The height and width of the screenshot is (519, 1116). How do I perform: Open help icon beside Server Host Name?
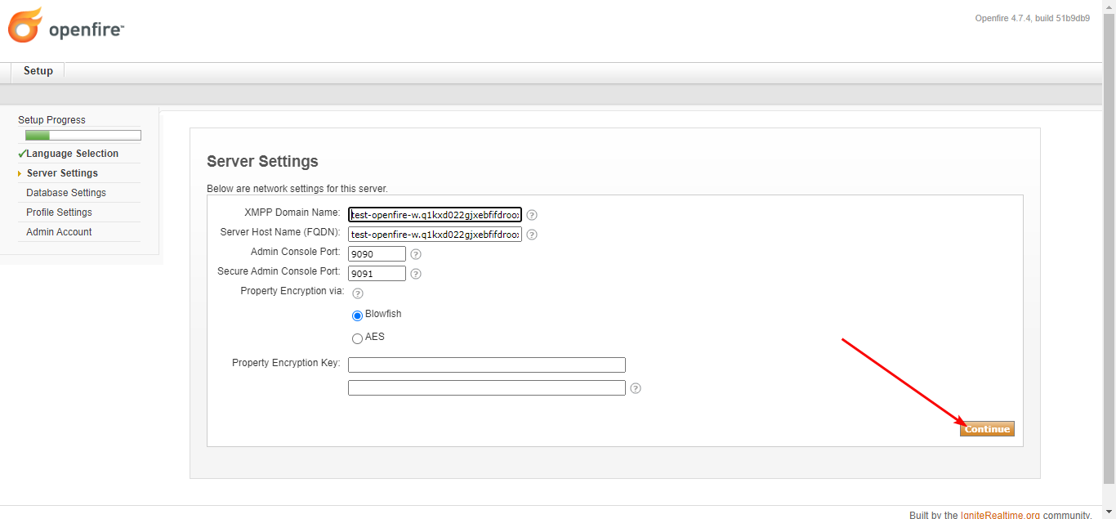(x=532, y=235)
